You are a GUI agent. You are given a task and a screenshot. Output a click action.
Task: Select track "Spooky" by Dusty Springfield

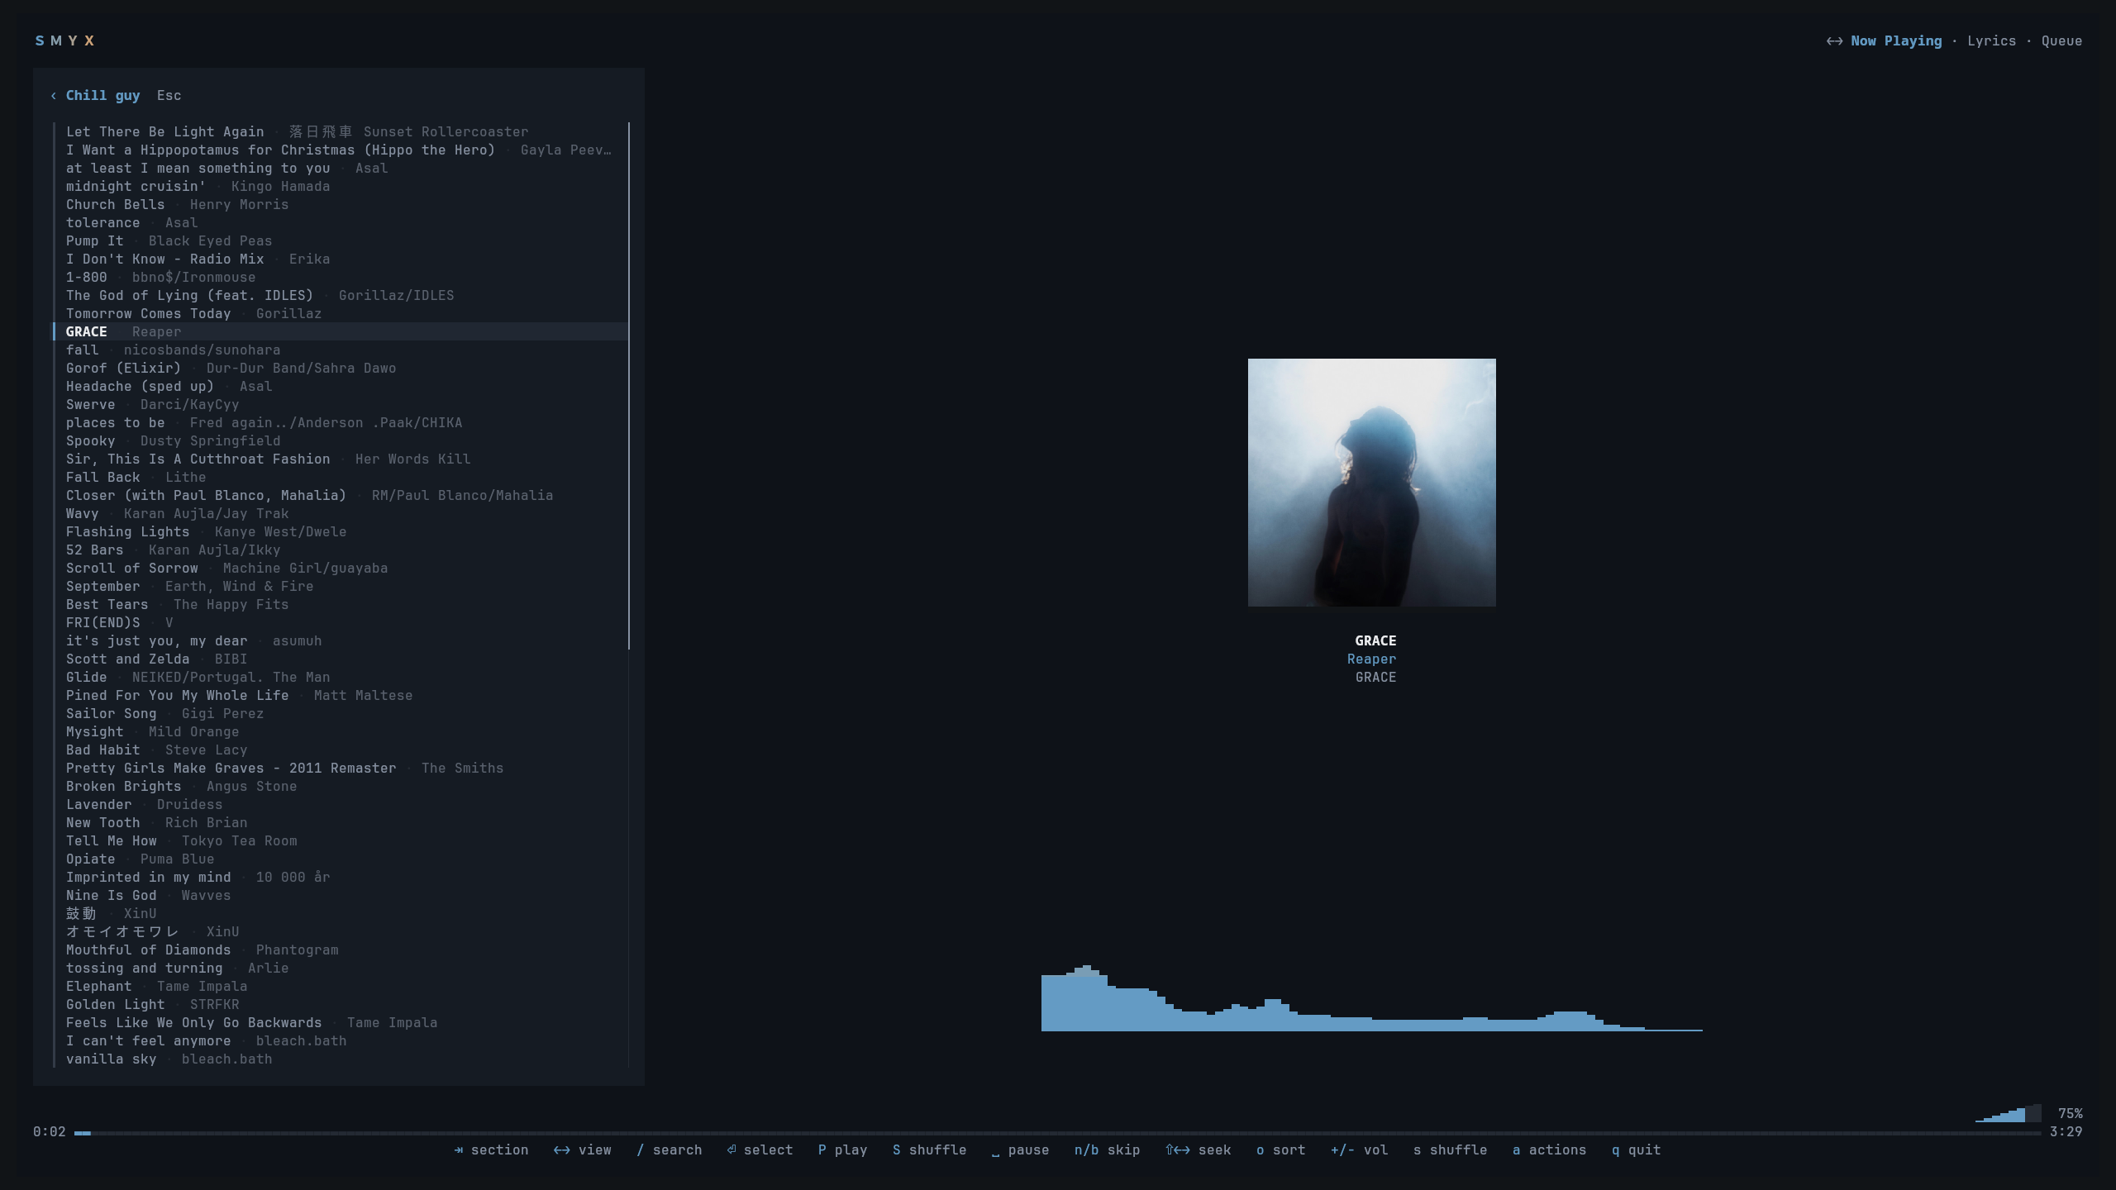tap(341, 441)
